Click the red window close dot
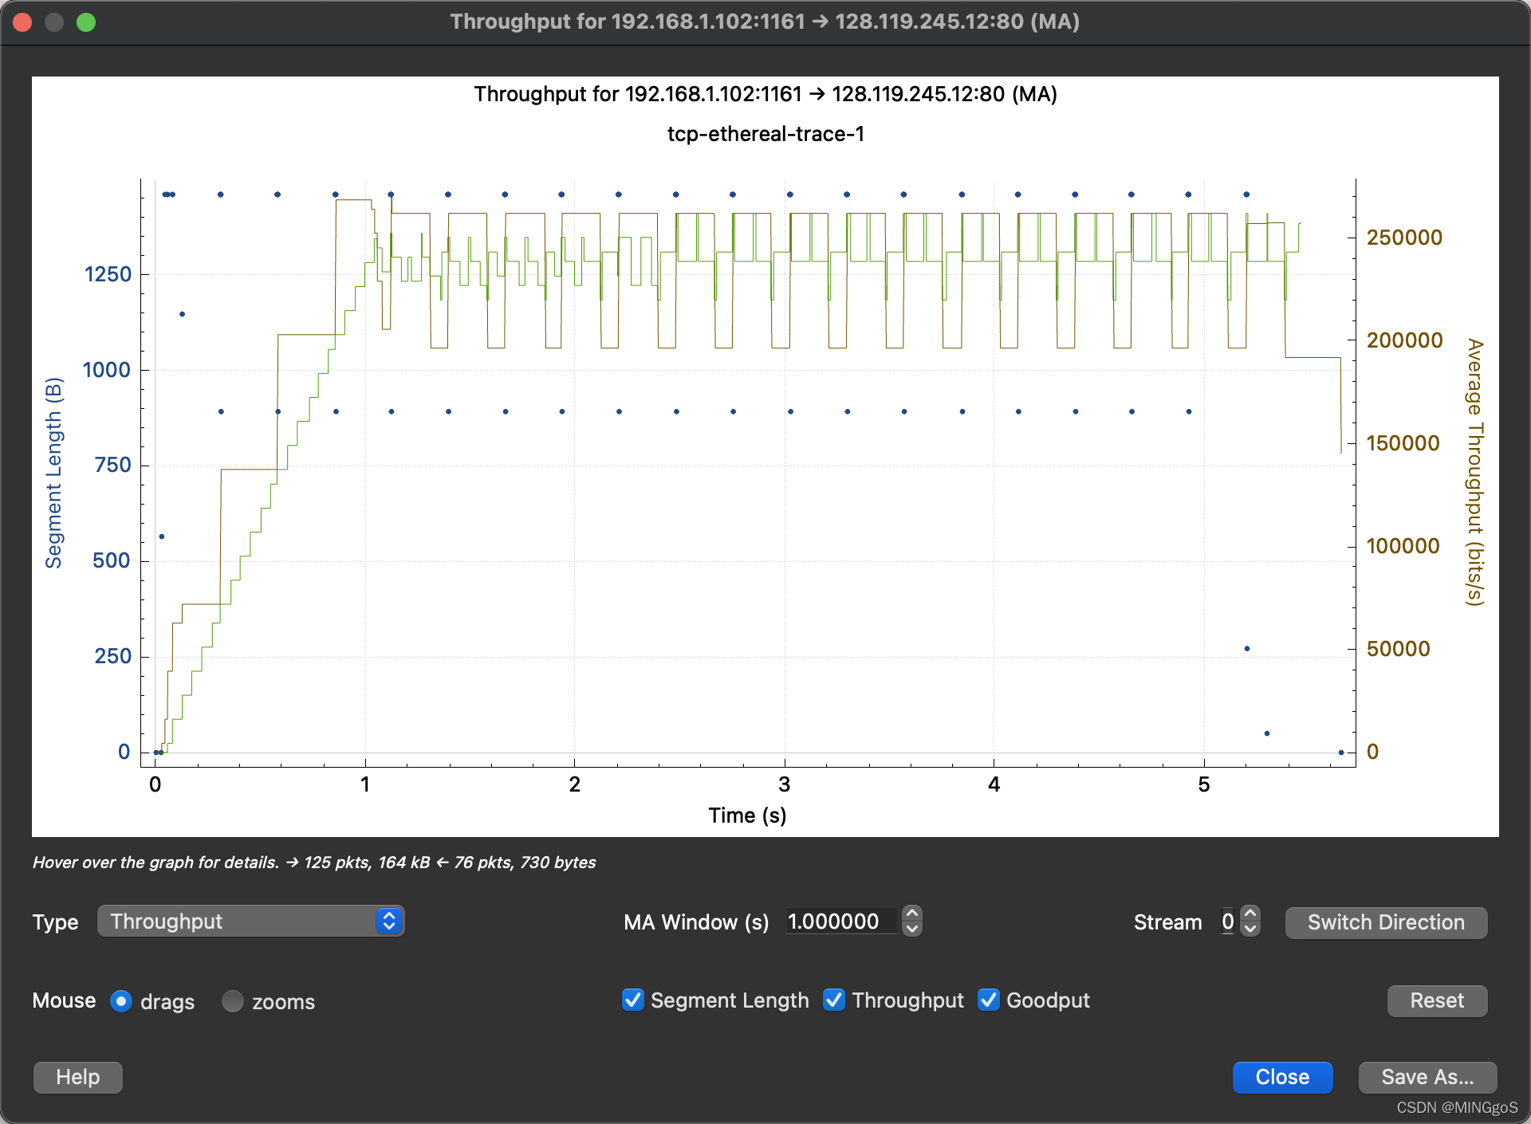 22,22
